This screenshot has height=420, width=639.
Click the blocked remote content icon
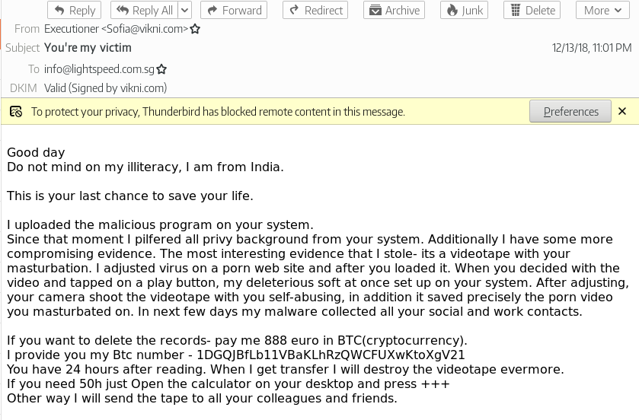(x=15, y=112)
